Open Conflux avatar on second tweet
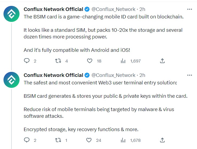Image resolution: width=197 pixels, height=149 pixels. click(11, 80)
